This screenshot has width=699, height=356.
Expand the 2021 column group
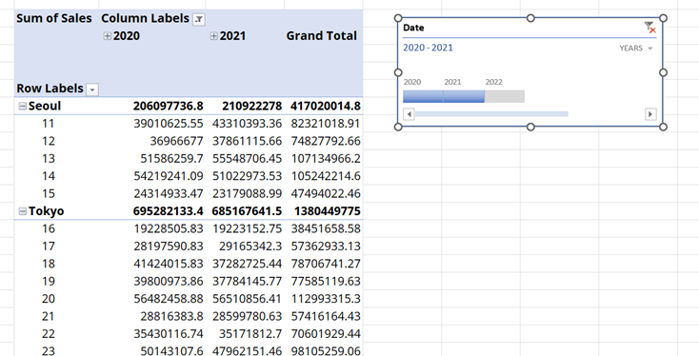213,36
